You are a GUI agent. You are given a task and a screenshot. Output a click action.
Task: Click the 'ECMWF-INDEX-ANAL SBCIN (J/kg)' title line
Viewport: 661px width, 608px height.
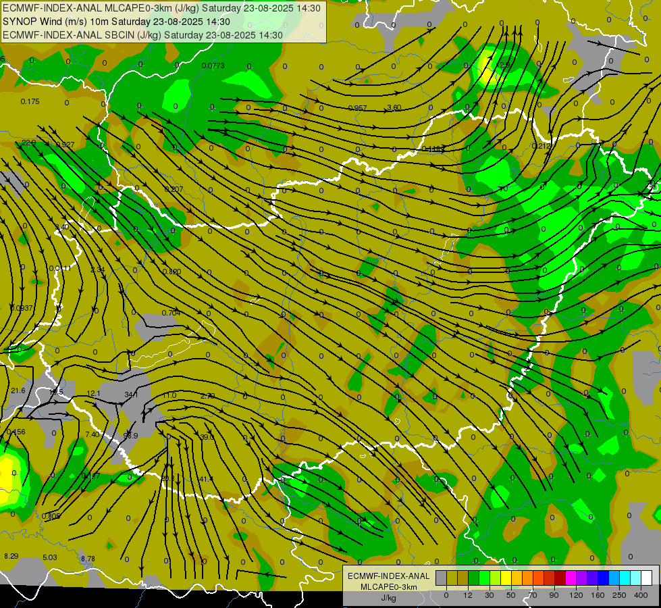point(142,35)
